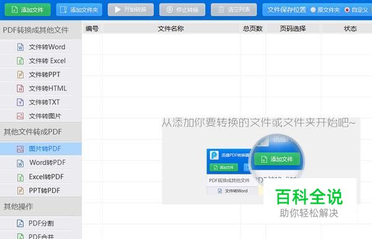The image size is (372, 239).
Task: Click the PPT icon beside PPT转PDF
Action: 20,191
